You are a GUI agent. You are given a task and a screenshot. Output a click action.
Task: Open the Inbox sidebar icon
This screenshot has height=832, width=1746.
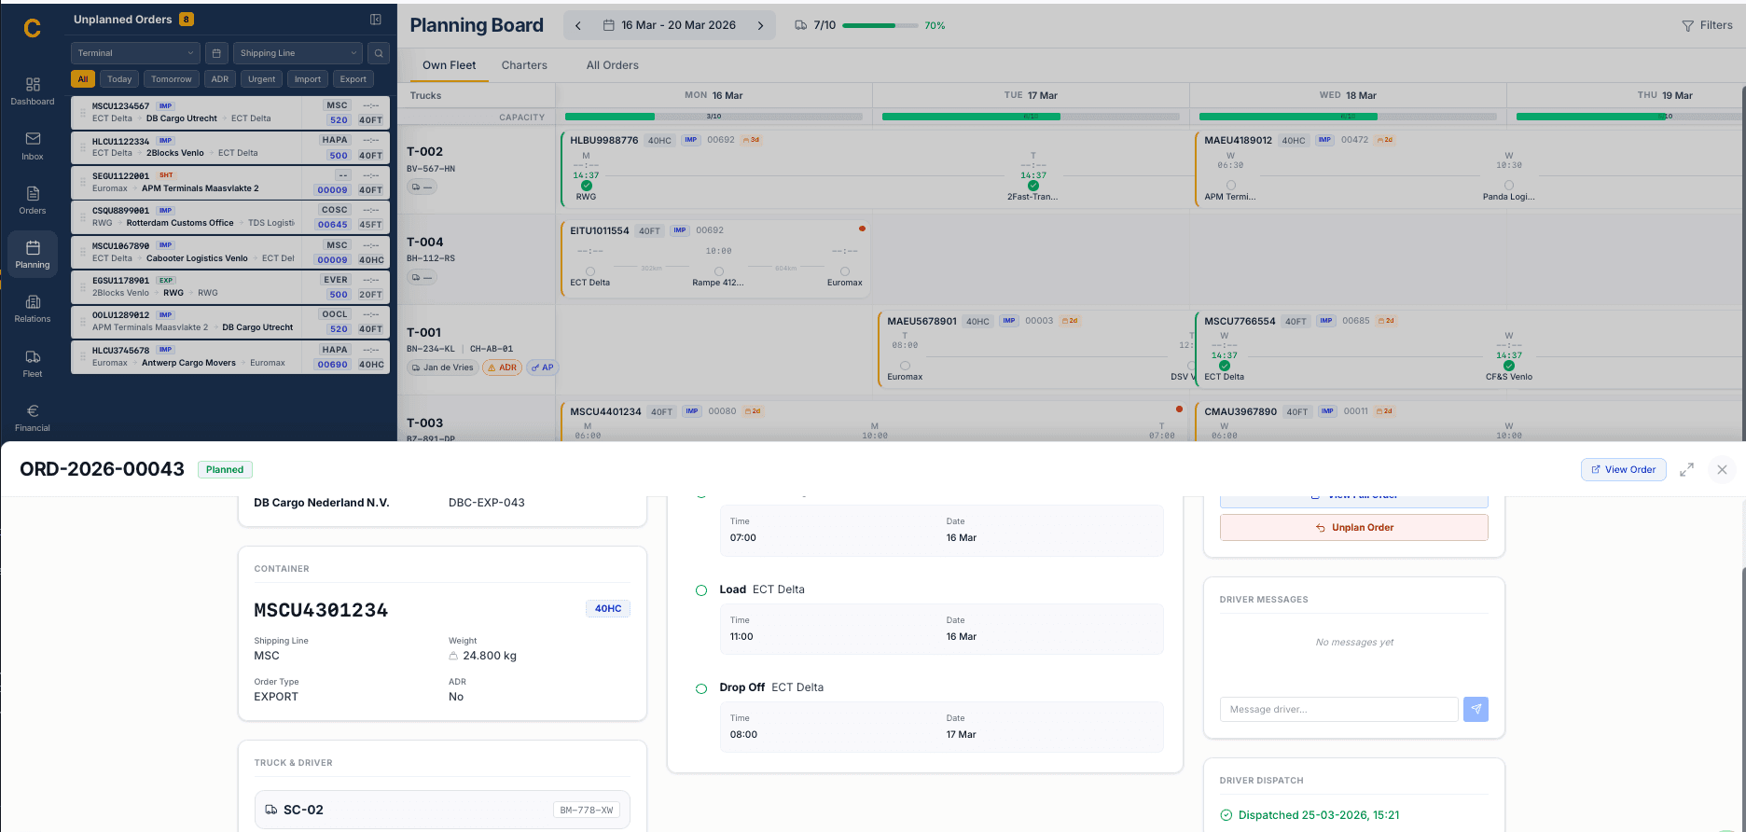(33, 146)
